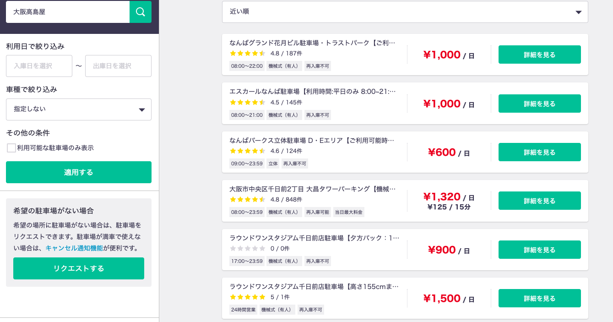Click 詳細を見る for the ¥600 parking

point(540,152)
